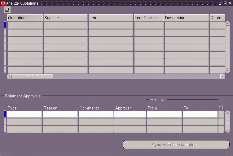Minimize the Analyze Quotations window

(x=220, y=3)
